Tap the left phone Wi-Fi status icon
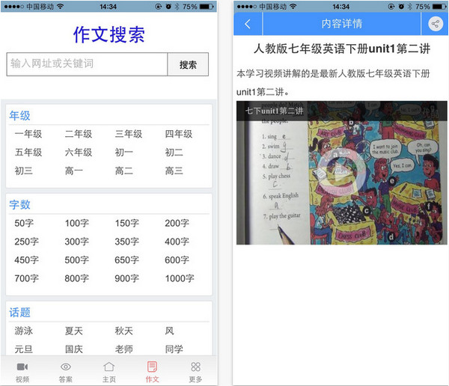449x386 pixels. tap(60, 6)
